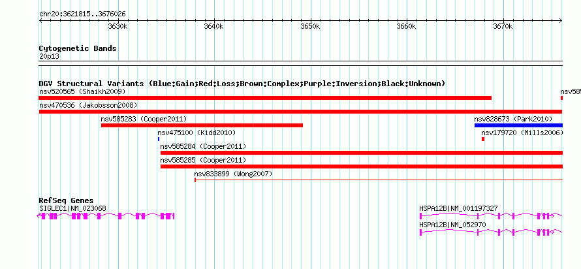Click the small blue nsv475100 marker
The image size is (581, 269).
point(159,139)
